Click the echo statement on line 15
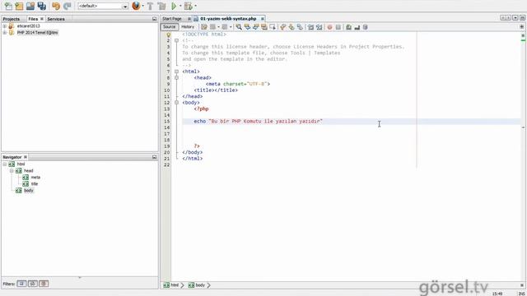This screenshot has height=296, width=527. (x=258, y=121)
